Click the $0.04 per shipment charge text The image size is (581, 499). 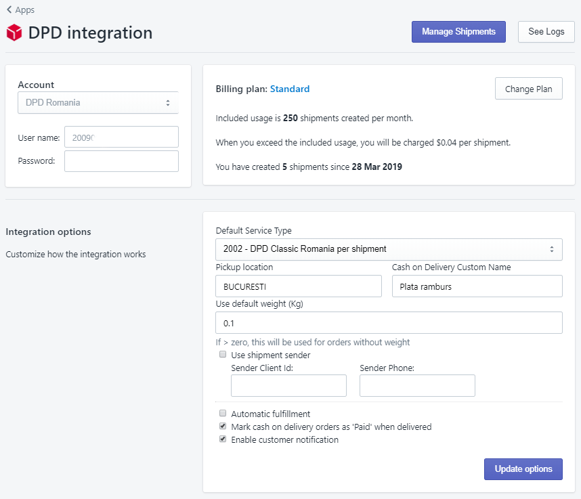[473, 143]
